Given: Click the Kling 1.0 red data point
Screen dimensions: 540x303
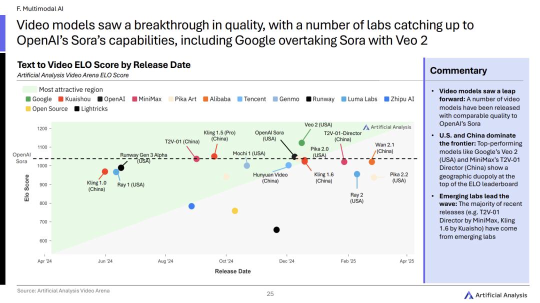Looking at the screenshot, I should [x=105, y=171].
